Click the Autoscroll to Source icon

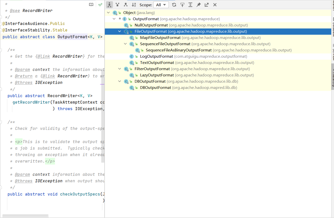tap(182, 5)
